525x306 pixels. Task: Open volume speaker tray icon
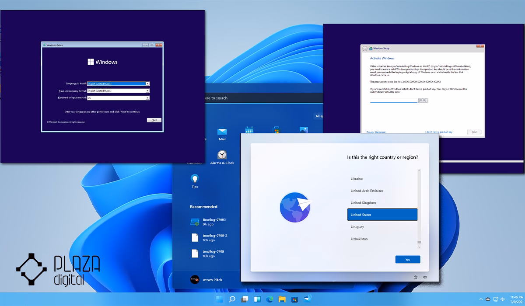[x=502, y=299]
